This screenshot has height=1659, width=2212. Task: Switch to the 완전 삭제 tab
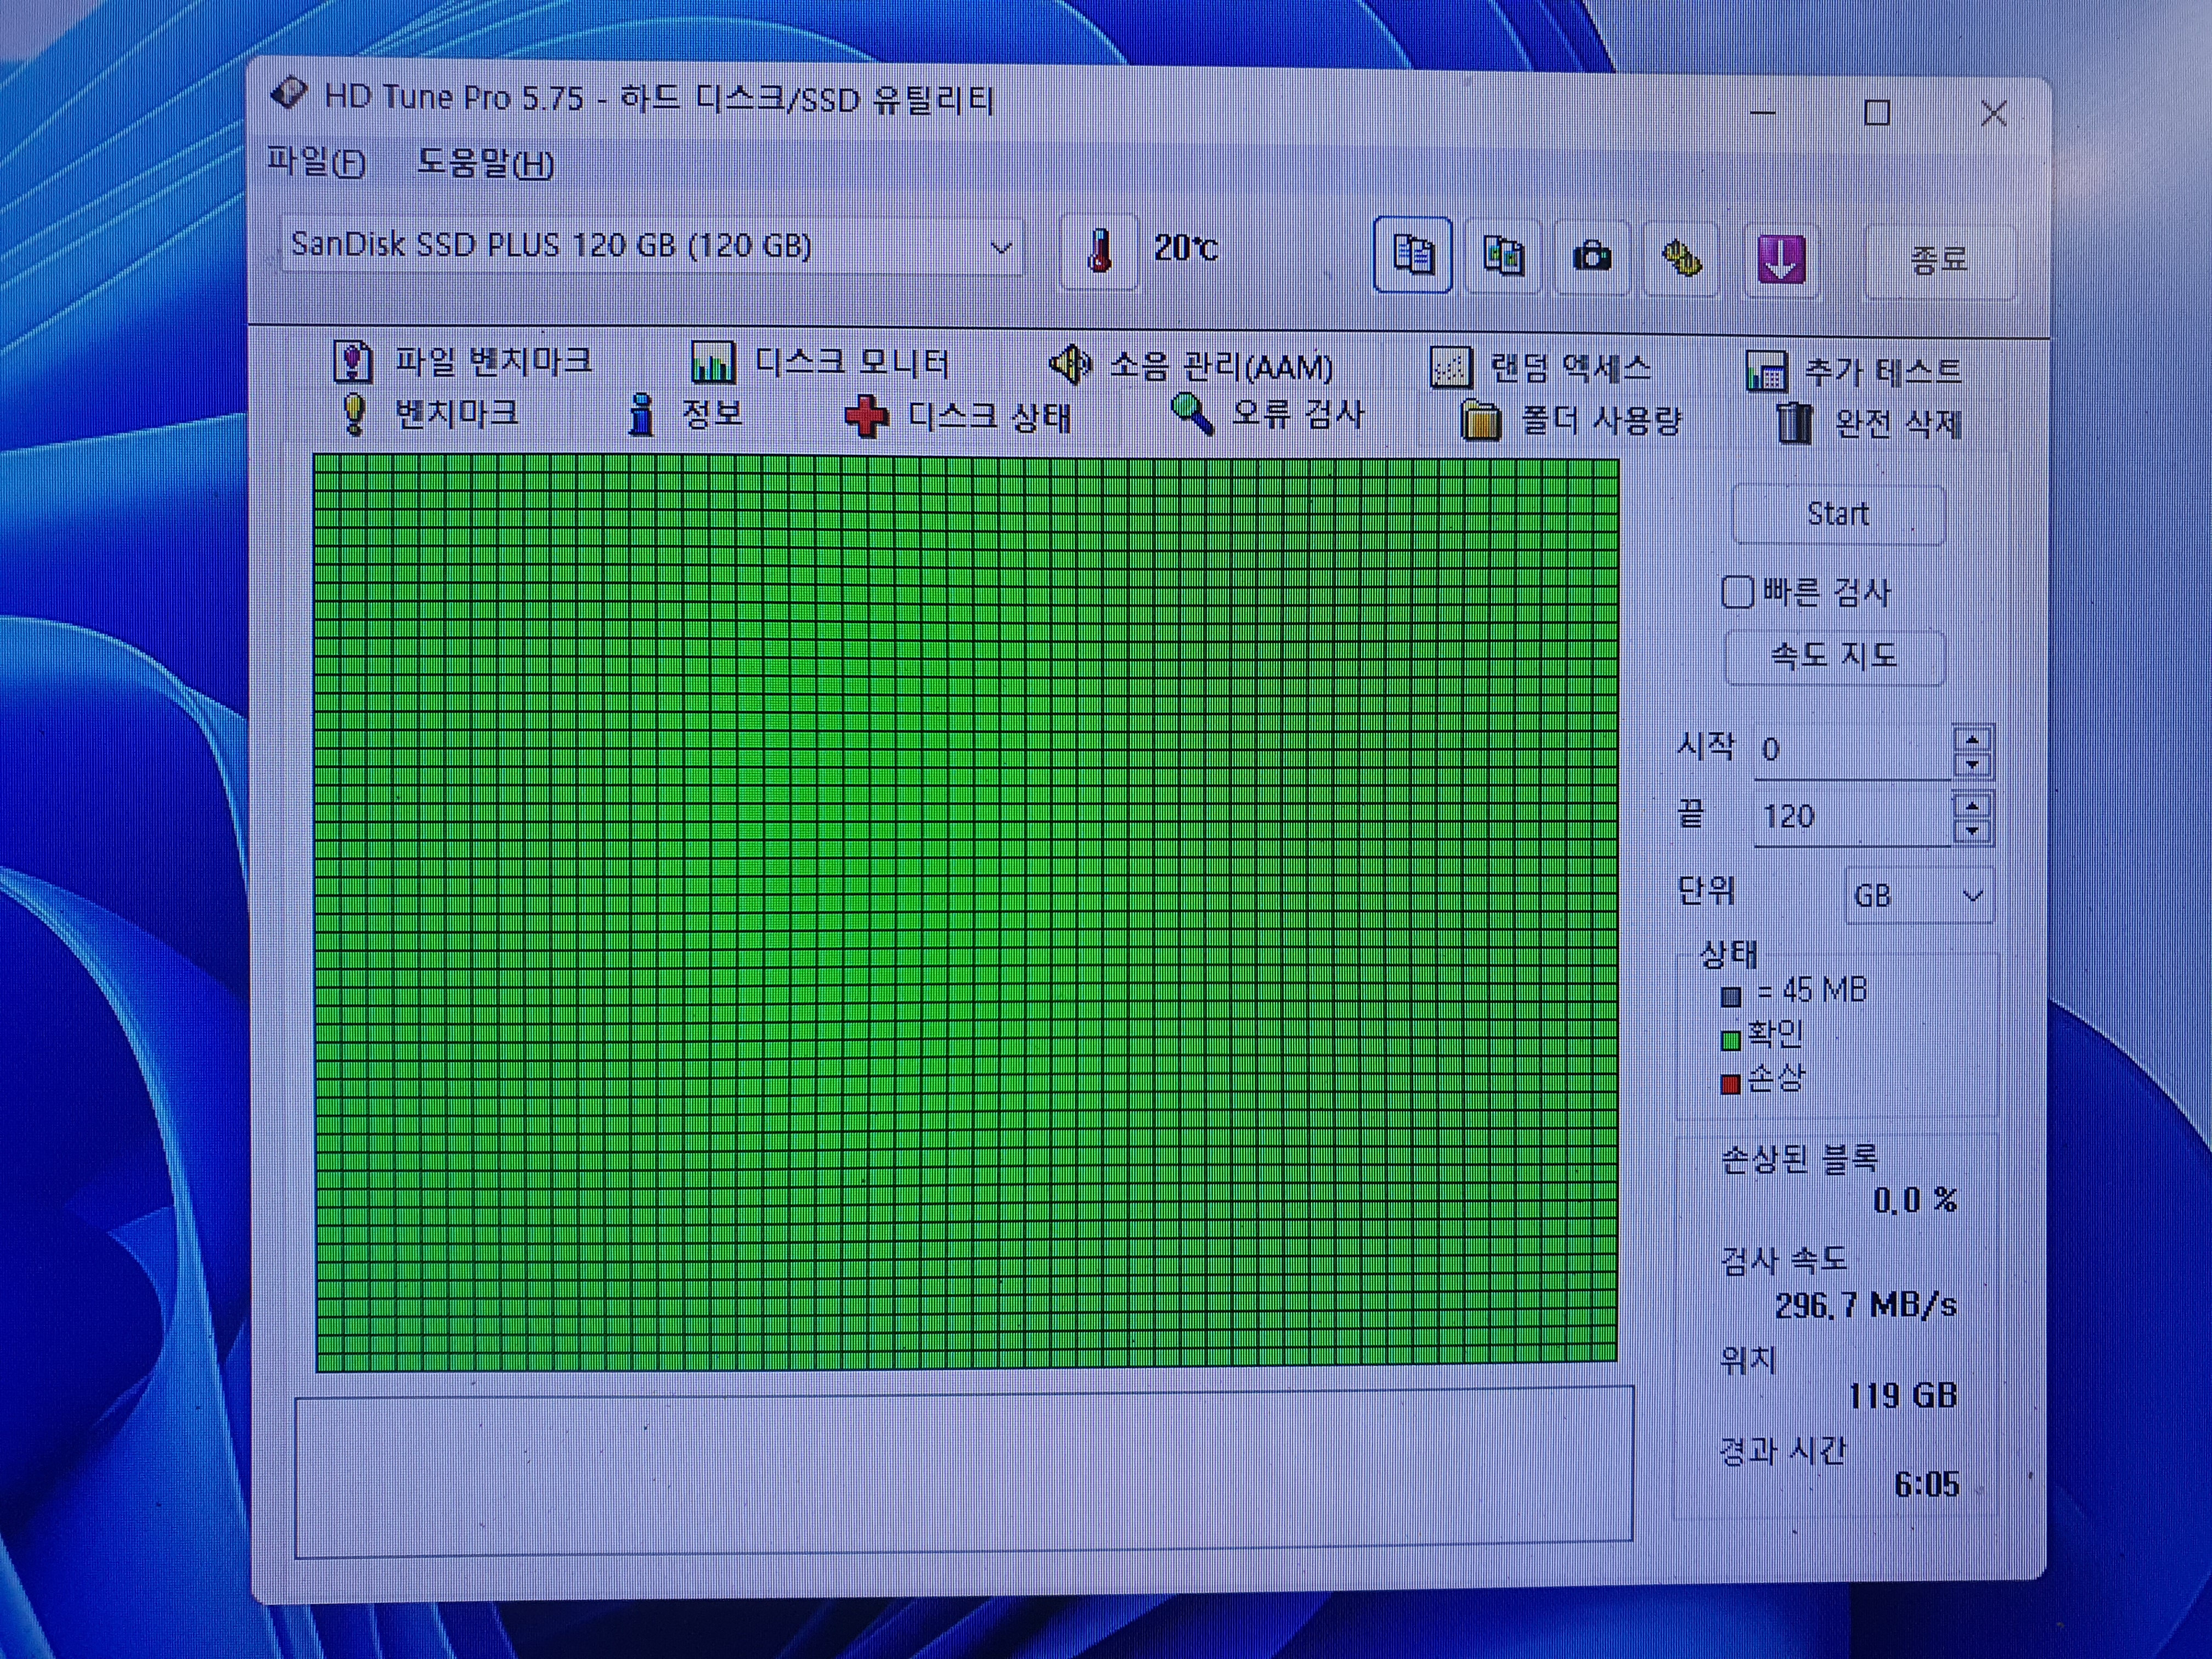click(1869, 423)
